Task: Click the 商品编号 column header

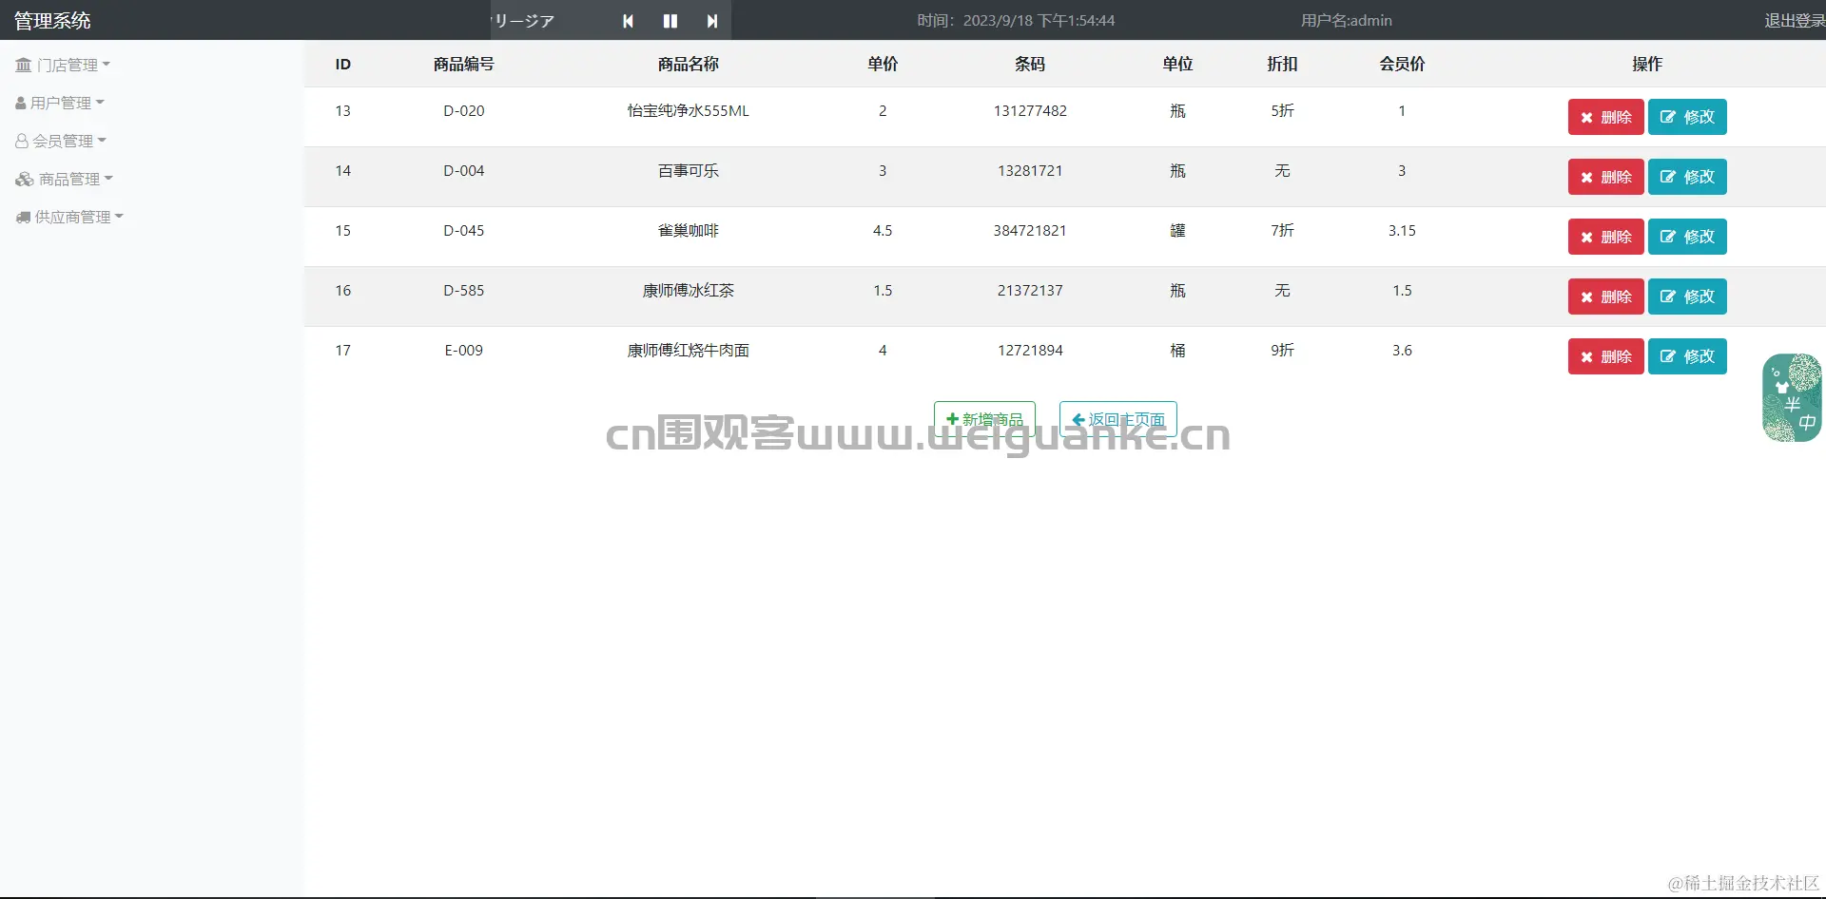Action: pyautogui.click(x=463, y=64)
